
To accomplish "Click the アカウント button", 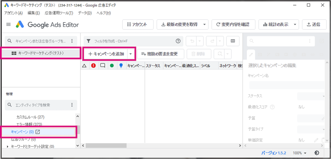I will point(138,25).
